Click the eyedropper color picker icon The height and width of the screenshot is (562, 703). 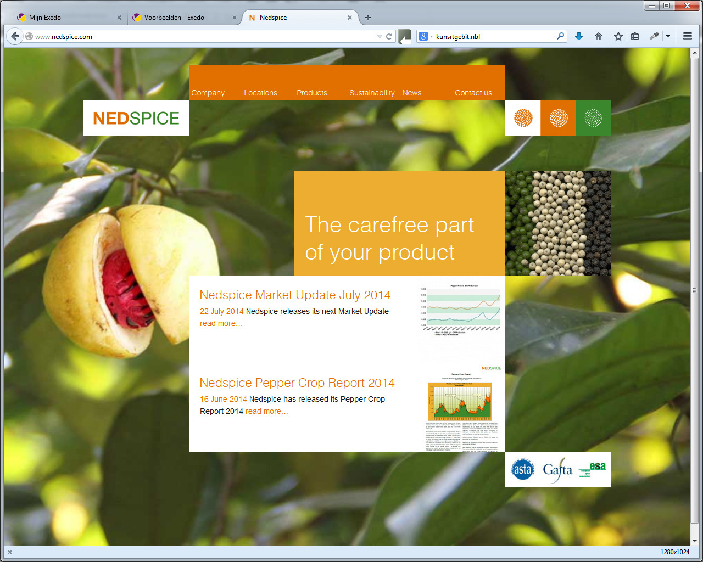(x=654, y=36)
